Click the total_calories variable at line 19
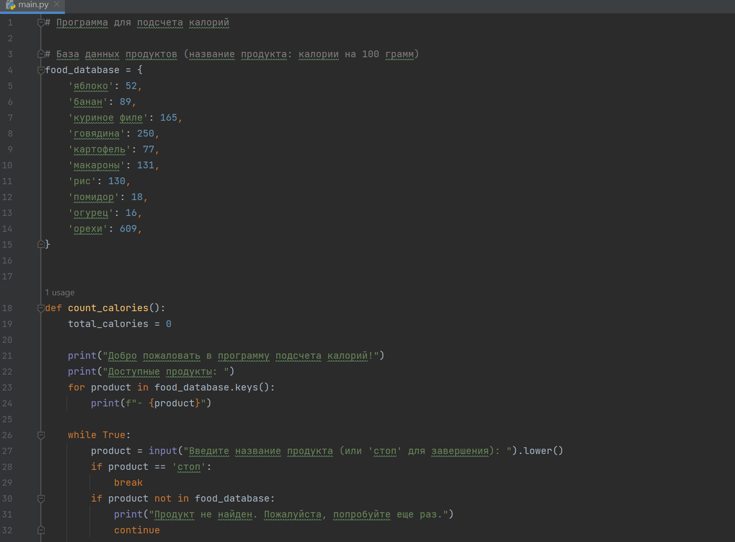 pos(108,323)
